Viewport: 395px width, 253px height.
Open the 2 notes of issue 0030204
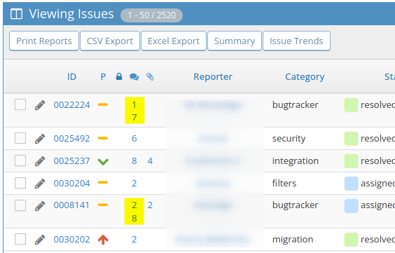click(x=134, y=183)
